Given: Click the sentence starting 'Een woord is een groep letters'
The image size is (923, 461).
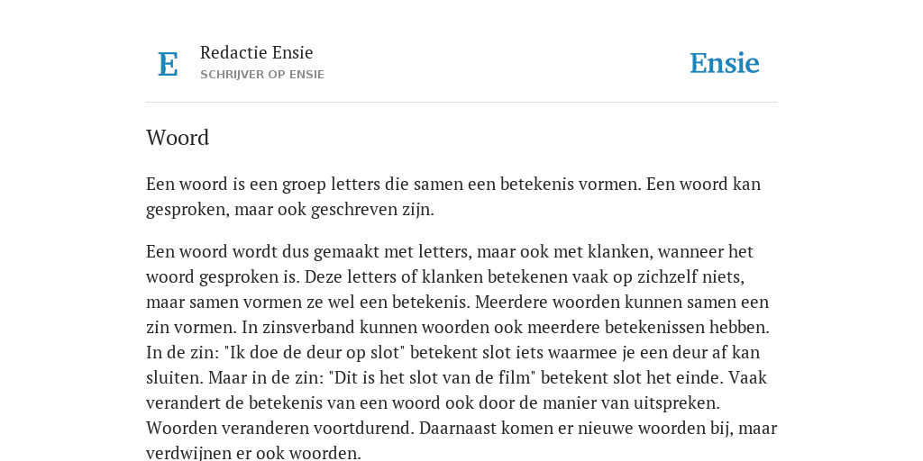Looking at the screenshot, I should point(393,184).
